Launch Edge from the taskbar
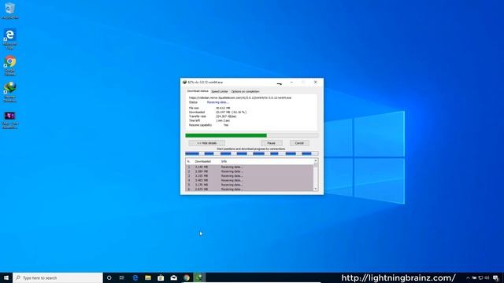 135,277
